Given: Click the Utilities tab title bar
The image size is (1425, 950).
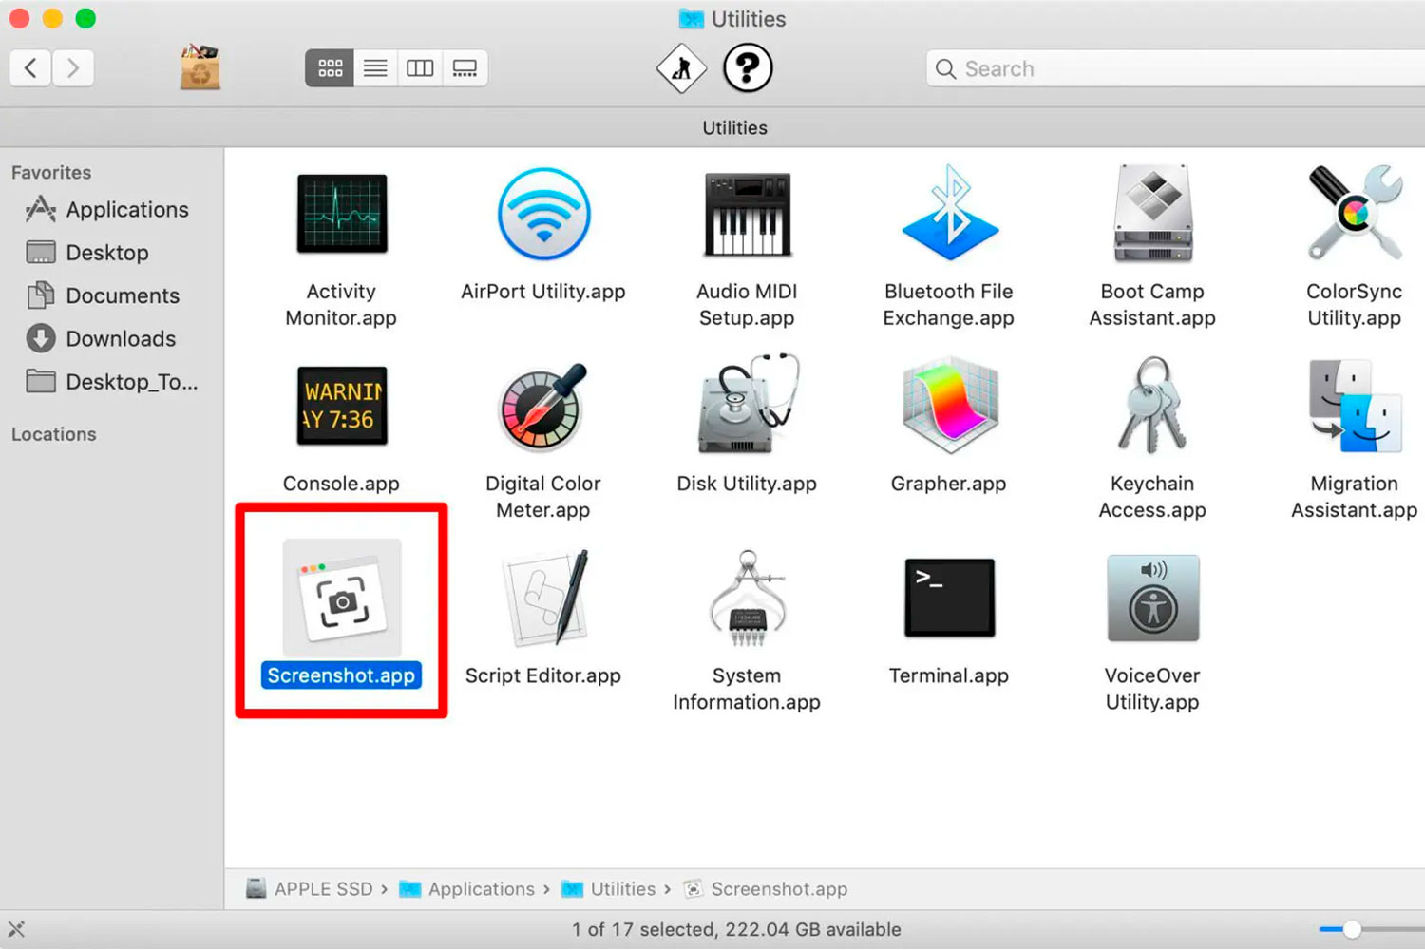Looking at the screenshot, I should tap(734, 128).
